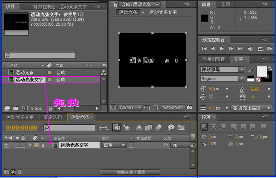Screen dimensions: 276x178
Task: Open the 微软雅黑 font family dropdown
Action: (222, 69)
